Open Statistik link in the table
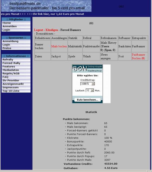 73,38
